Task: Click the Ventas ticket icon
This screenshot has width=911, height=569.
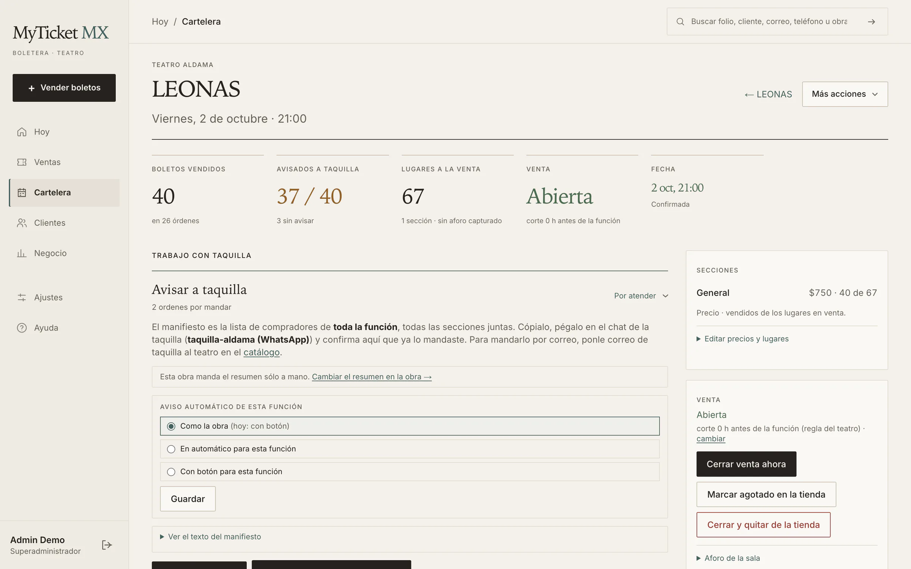Action: click(x=22, y=162)
